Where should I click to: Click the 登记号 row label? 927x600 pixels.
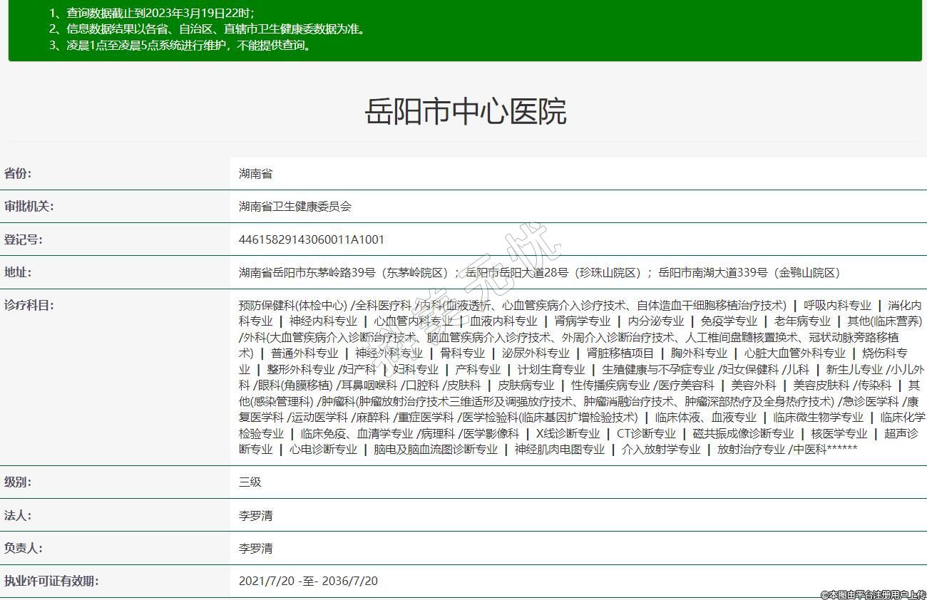(24, 239)
